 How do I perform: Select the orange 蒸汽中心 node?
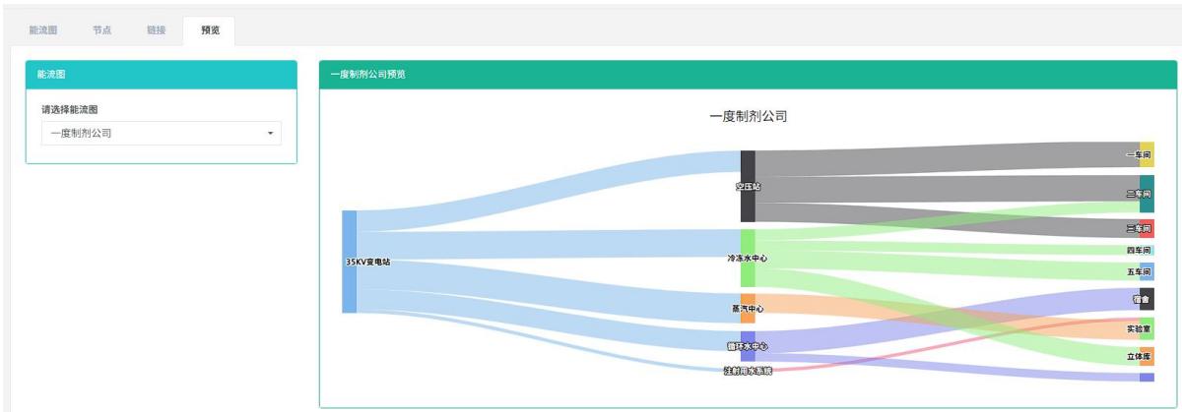coord(748,308)
